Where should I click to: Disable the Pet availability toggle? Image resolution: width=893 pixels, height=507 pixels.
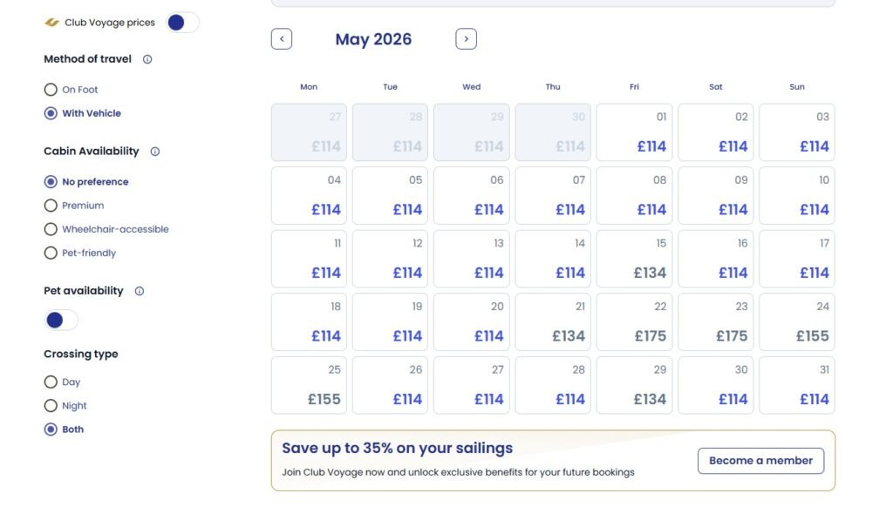point(60,321)
